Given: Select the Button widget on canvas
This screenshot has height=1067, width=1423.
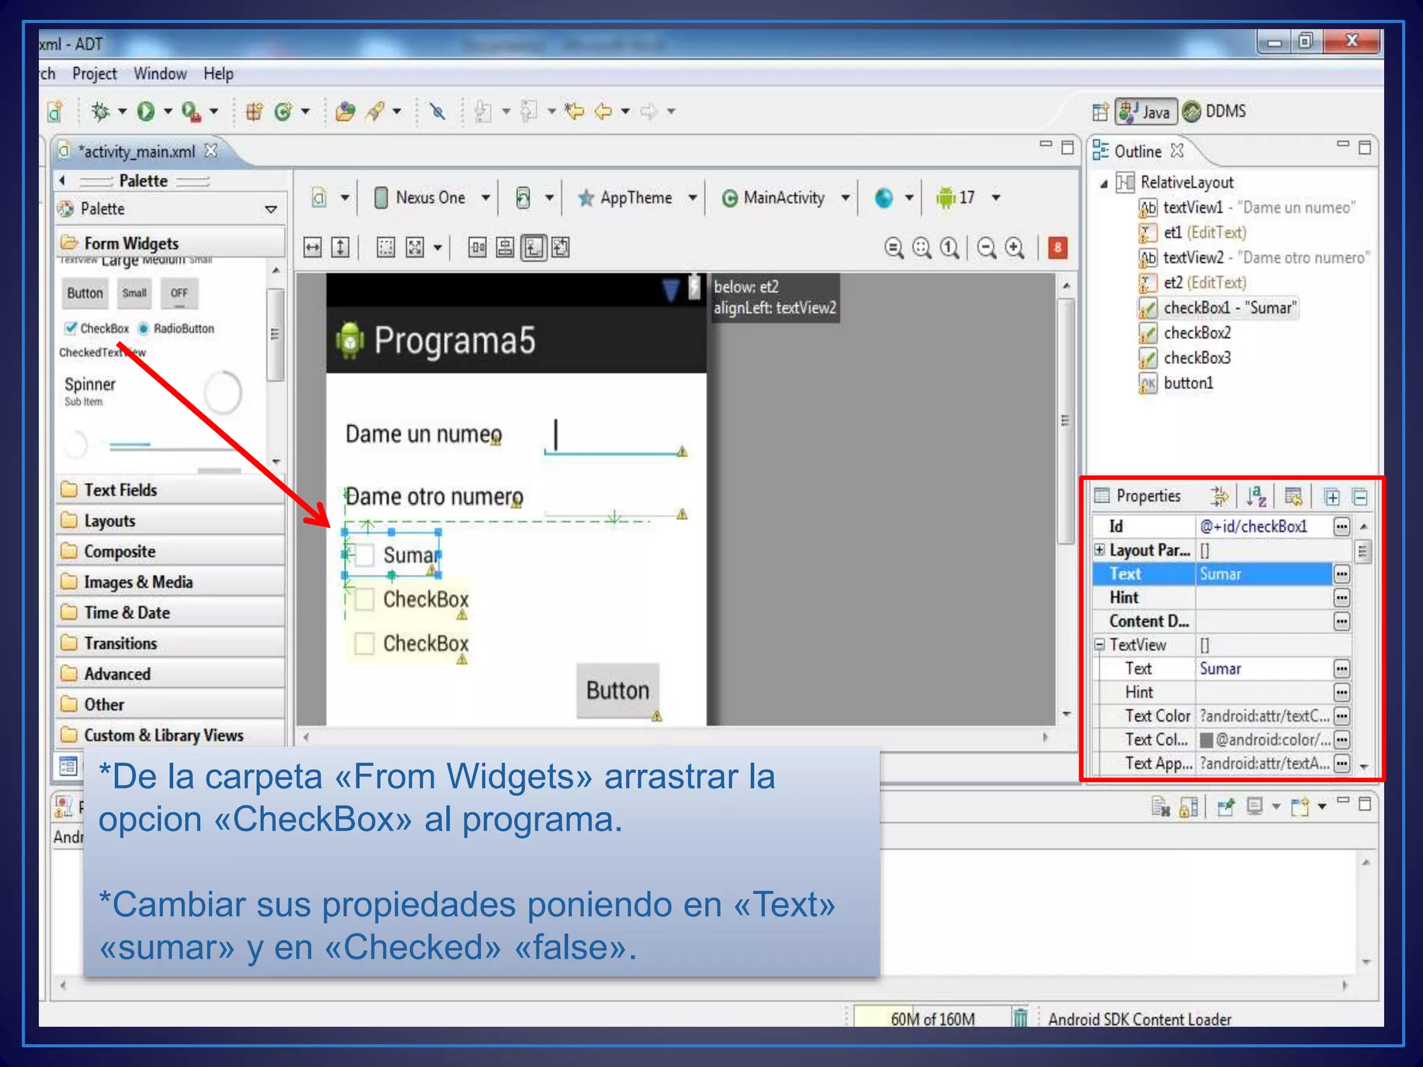Looking at the screenshot, I should tap(618, 690).
